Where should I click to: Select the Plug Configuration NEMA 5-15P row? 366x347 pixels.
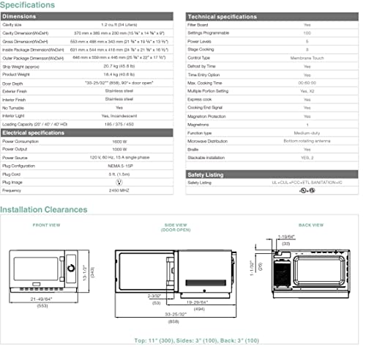pos(87,166)
